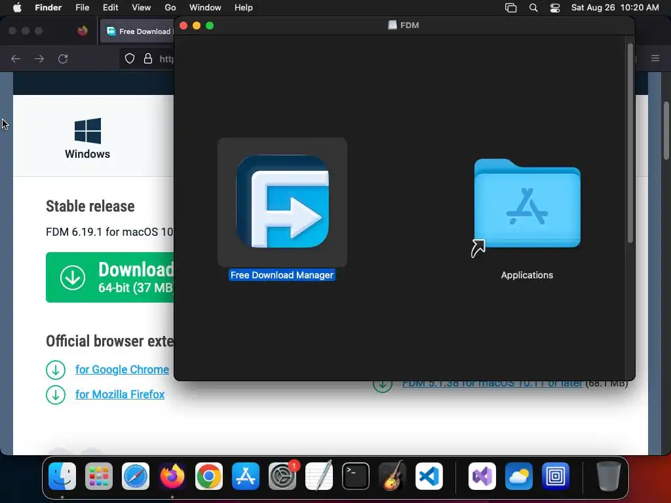Click the Firefox tracking protection shield icon
This screenshot has height=503, width=671.
point(130,58)
